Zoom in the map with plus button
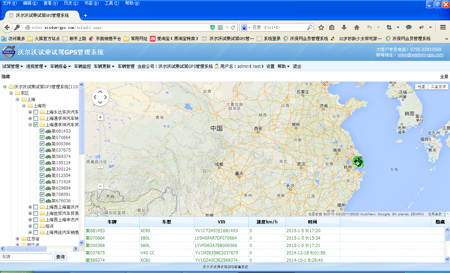Viewport: 450px width, 273px height. pos(100,117)
